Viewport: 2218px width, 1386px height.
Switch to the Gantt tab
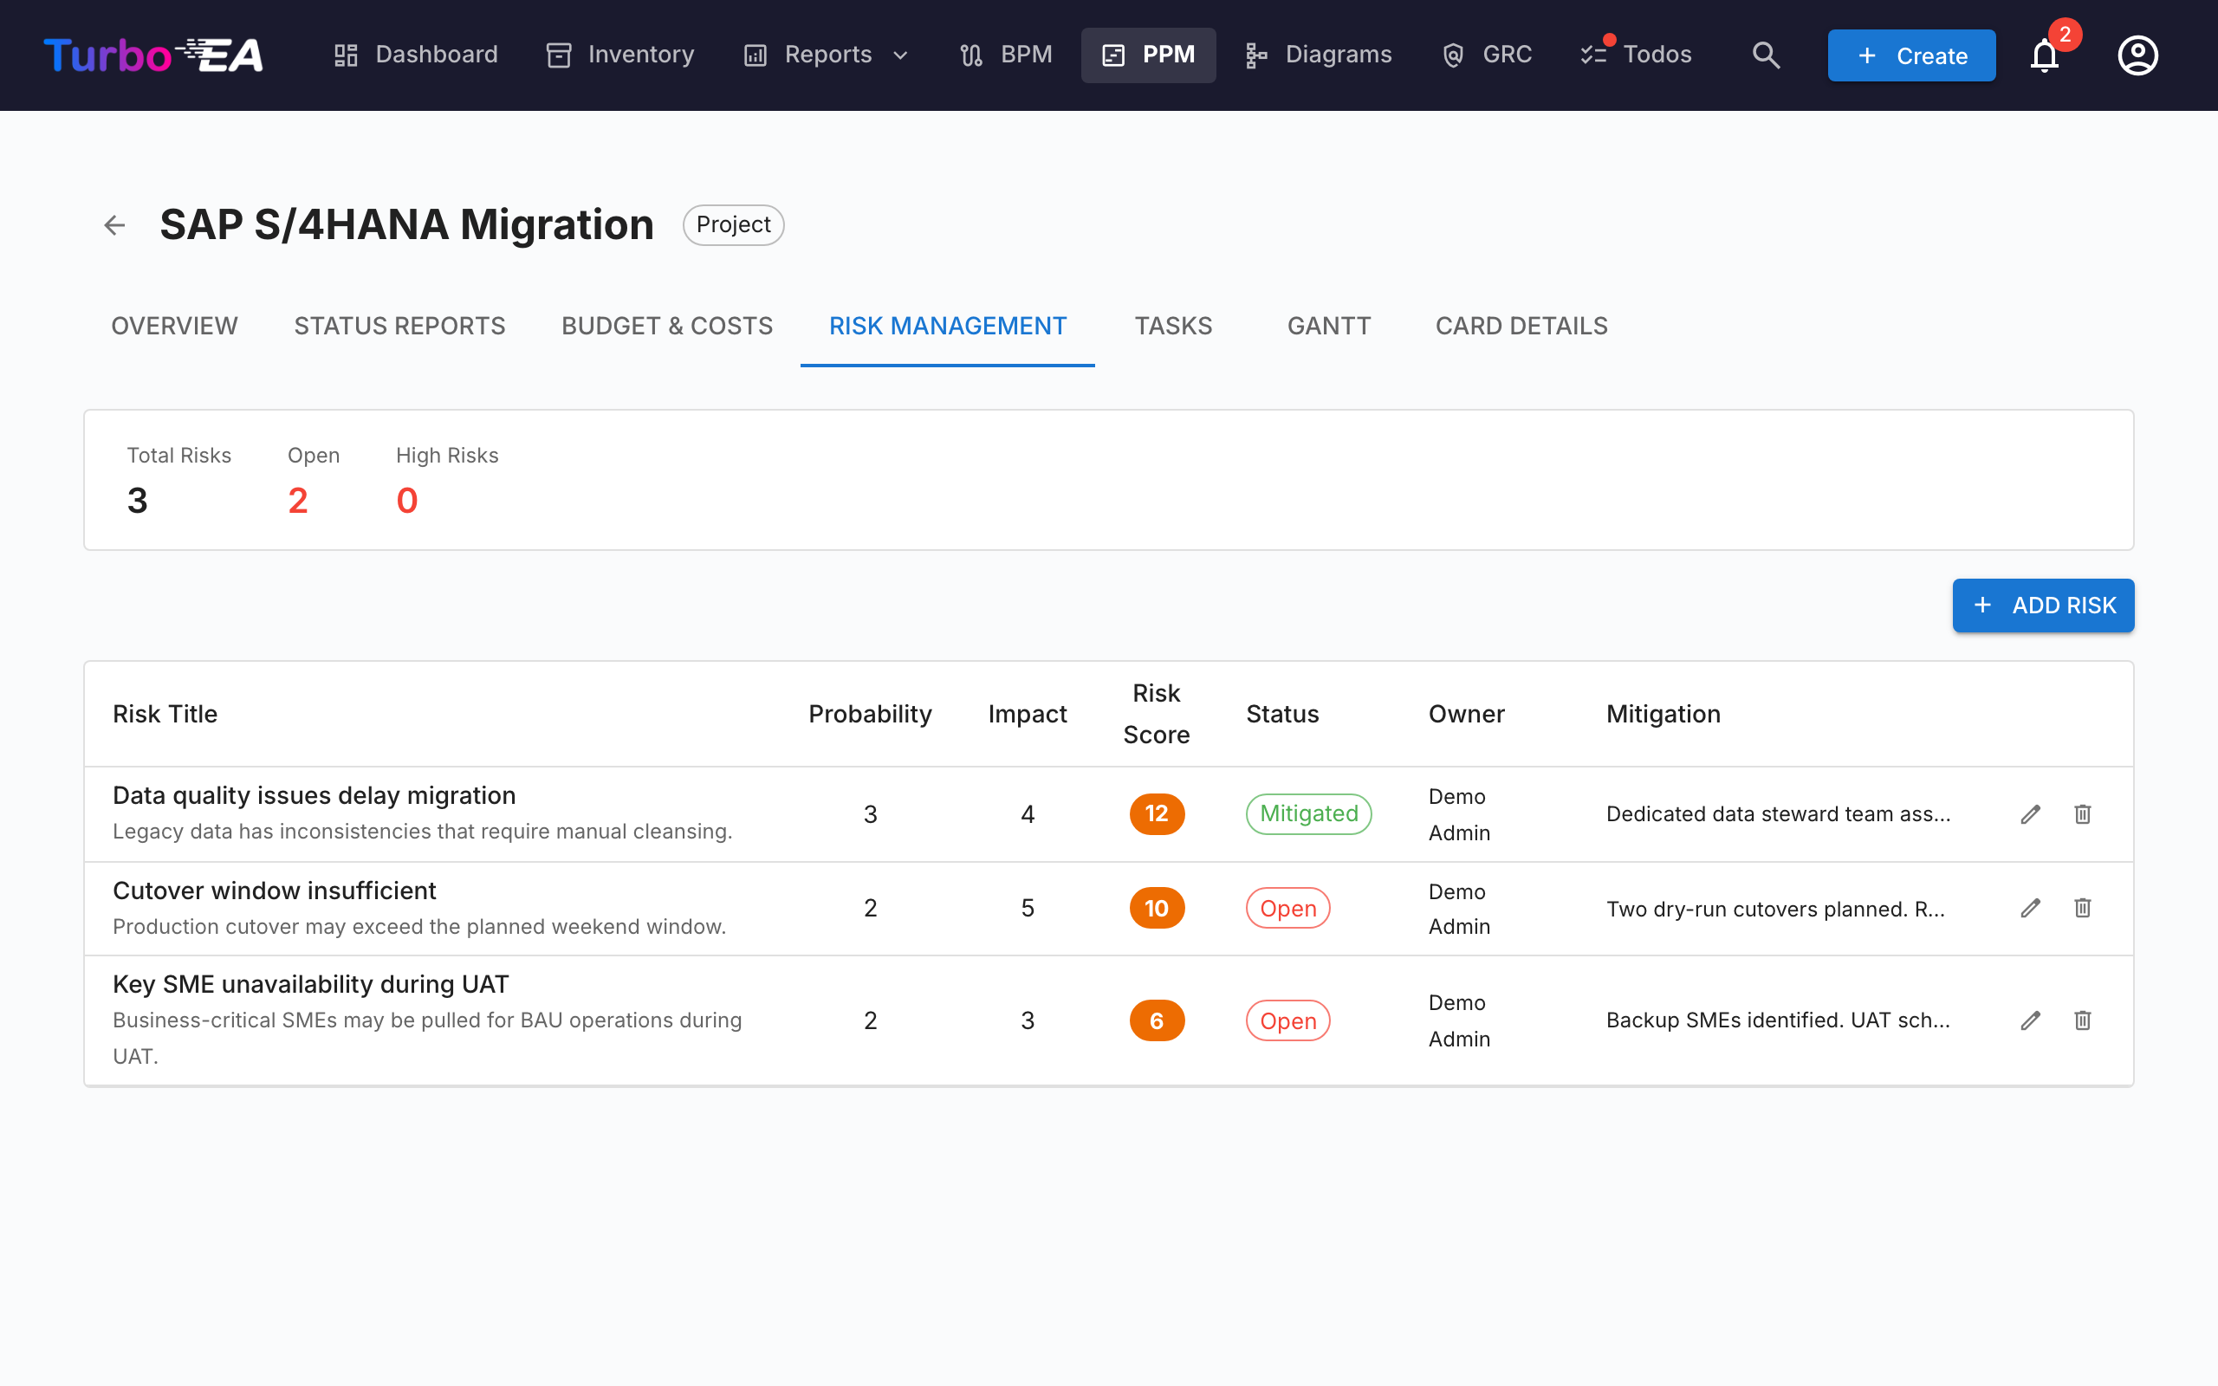[x=1329, y=327]
